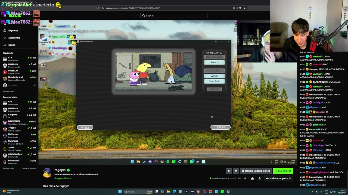Viewport: 348px width, 195px height.
Task: Open Task View icon in the taskbar
Action: click(x=157, y=192)
